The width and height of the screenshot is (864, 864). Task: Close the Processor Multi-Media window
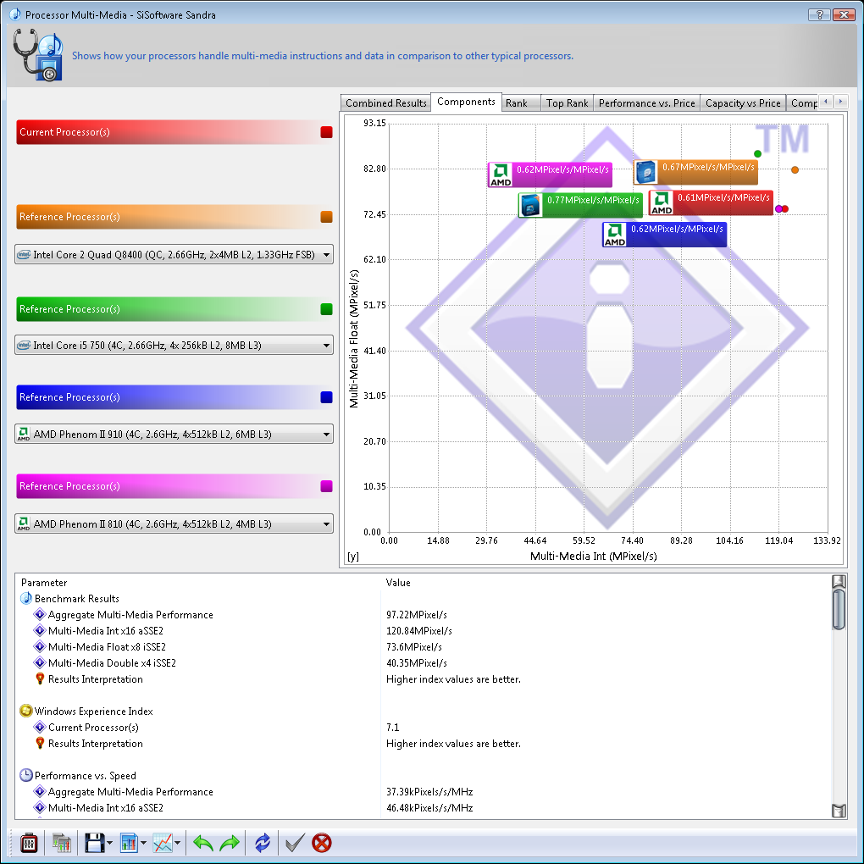tap(844, 15)
